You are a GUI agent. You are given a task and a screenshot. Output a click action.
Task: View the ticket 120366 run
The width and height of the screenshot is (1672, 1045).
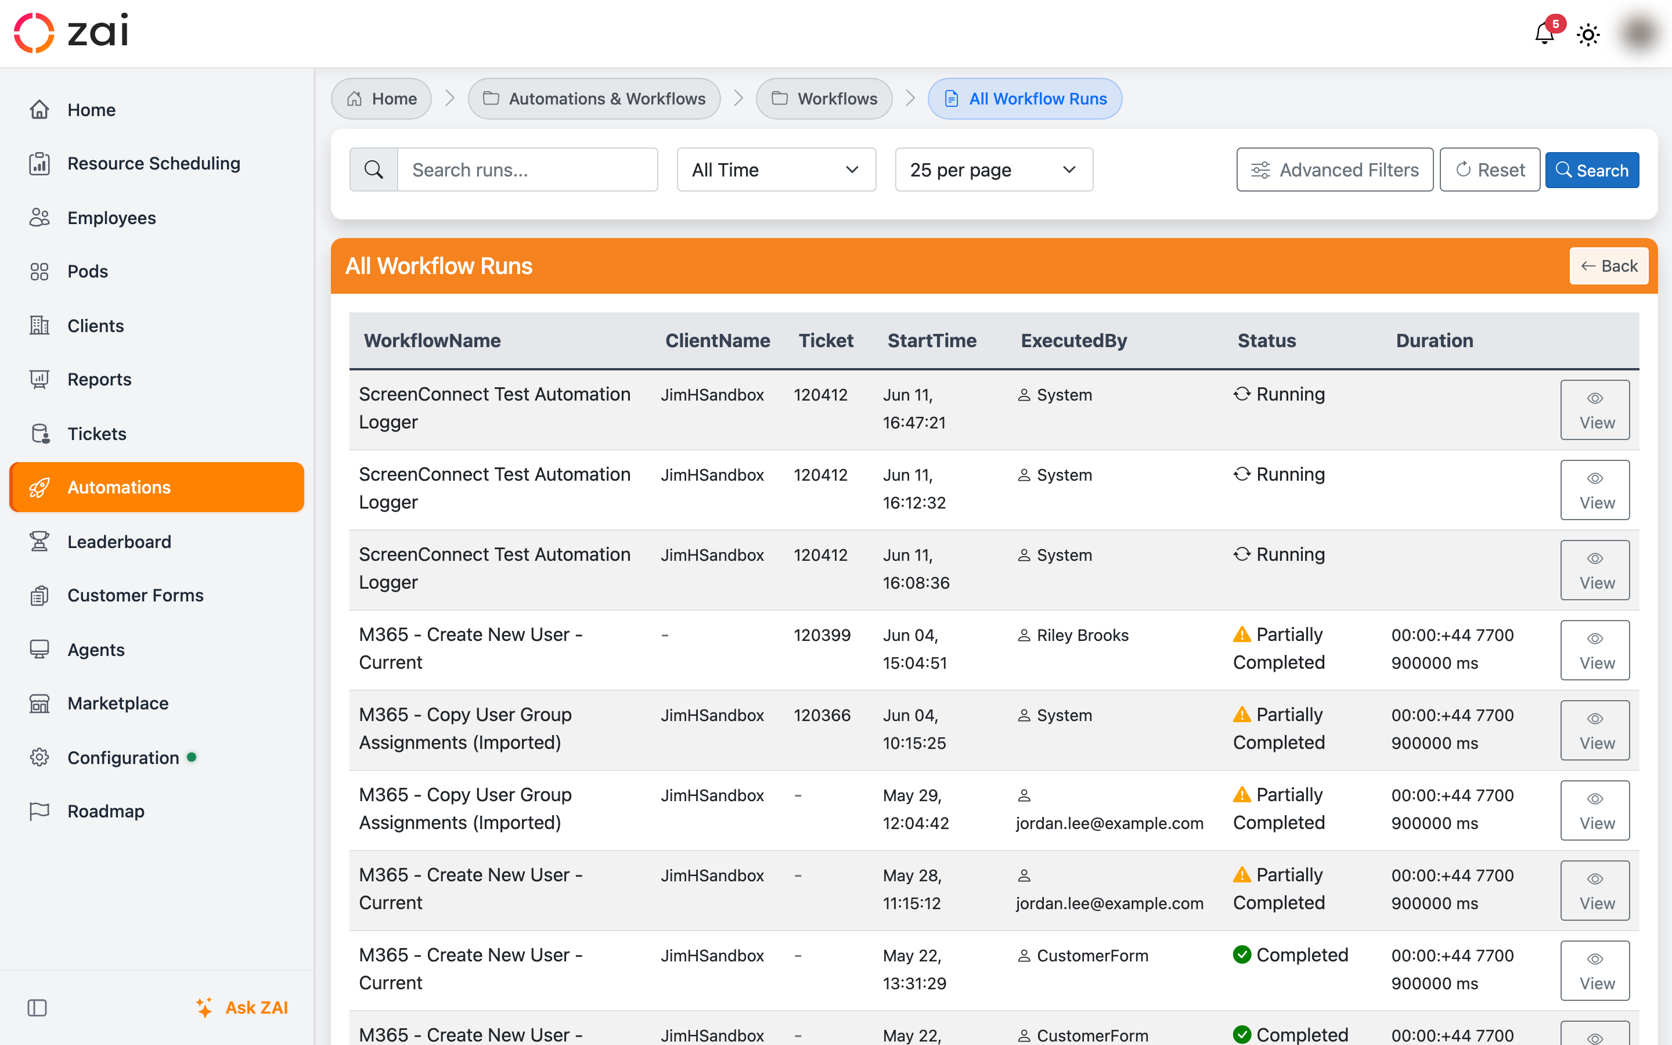pyautogui.click(x=1595, y=730)
